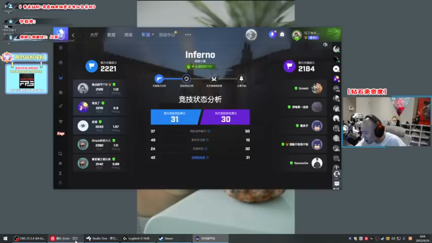The image size is (432, 243).
Task: Click the green 十人组排 badge under Inferno
Action: pos(200,66)
